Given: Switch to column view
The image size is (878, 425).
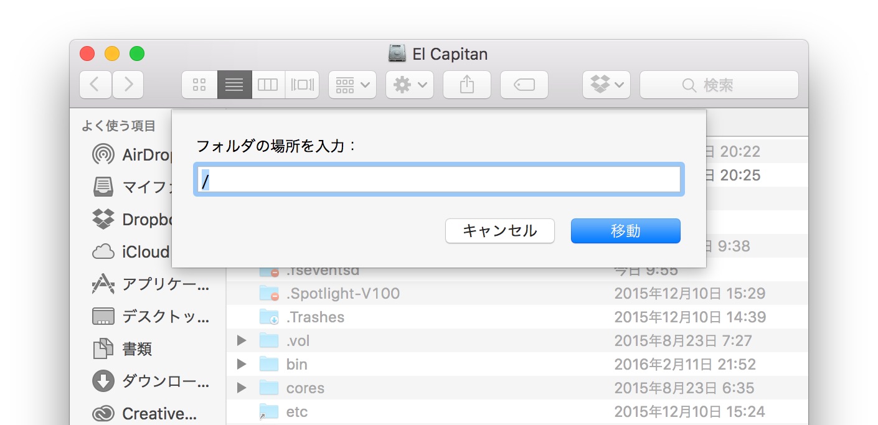Looking at the screenshot, I should click(x=268, y=85).
